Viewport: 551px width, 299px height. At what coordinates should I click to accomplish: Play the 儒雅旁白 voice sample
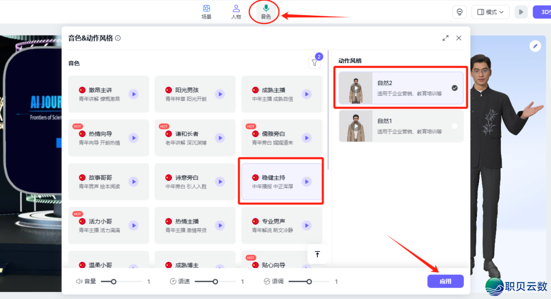point(306,138)
